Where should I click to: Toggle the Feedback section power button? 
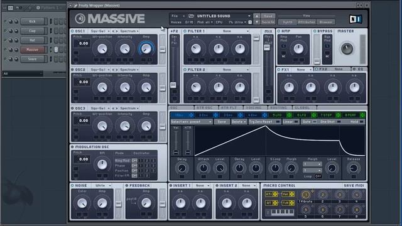pyautogui.click(x=127, y=185)
